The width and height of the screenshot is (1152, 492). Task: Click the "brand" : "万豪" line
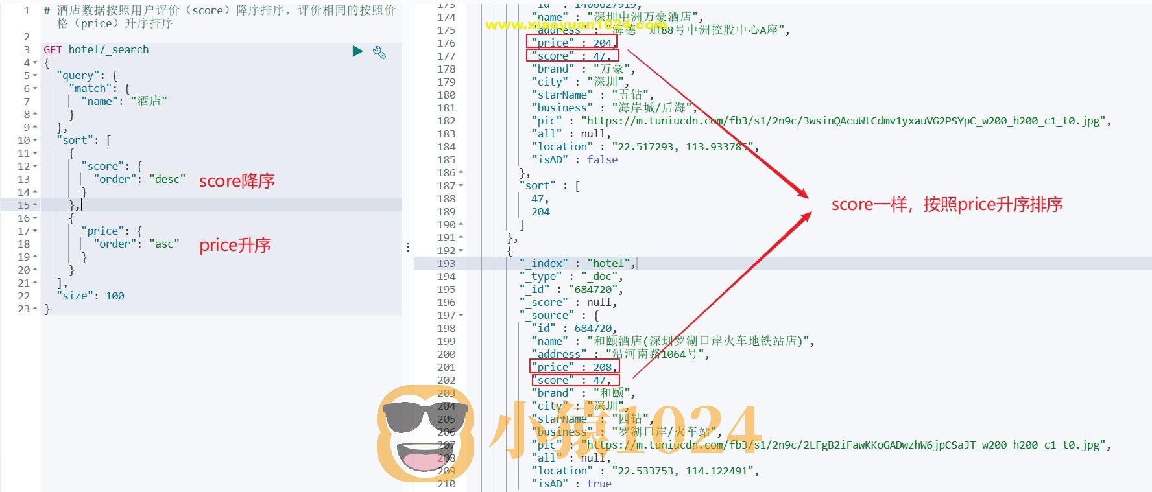pos(583,69)
